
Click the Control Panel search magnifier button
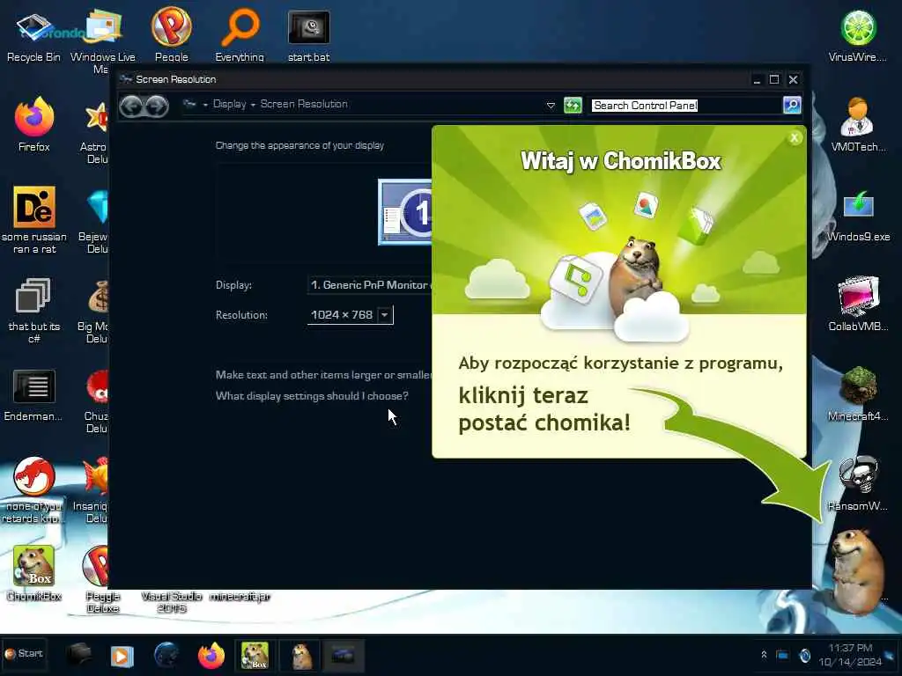click(792, 106)
